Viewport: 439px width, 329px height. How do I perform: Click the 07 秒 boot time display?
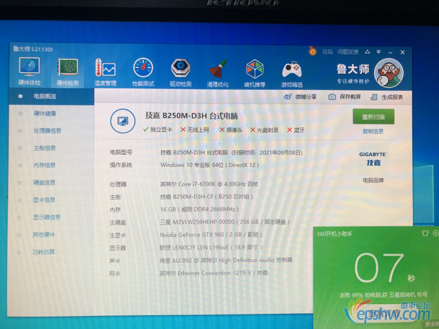[x=385, y=268]
